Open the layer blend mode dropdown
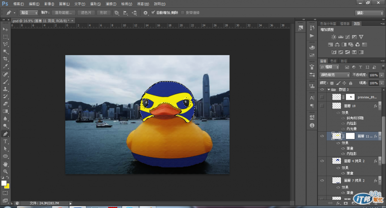386x208 pixels. [x=334, y=75]
